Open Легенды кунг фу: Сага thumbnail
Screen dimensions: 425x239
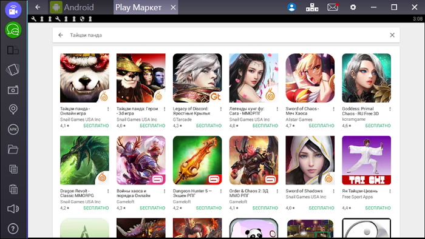pos(254,78)
